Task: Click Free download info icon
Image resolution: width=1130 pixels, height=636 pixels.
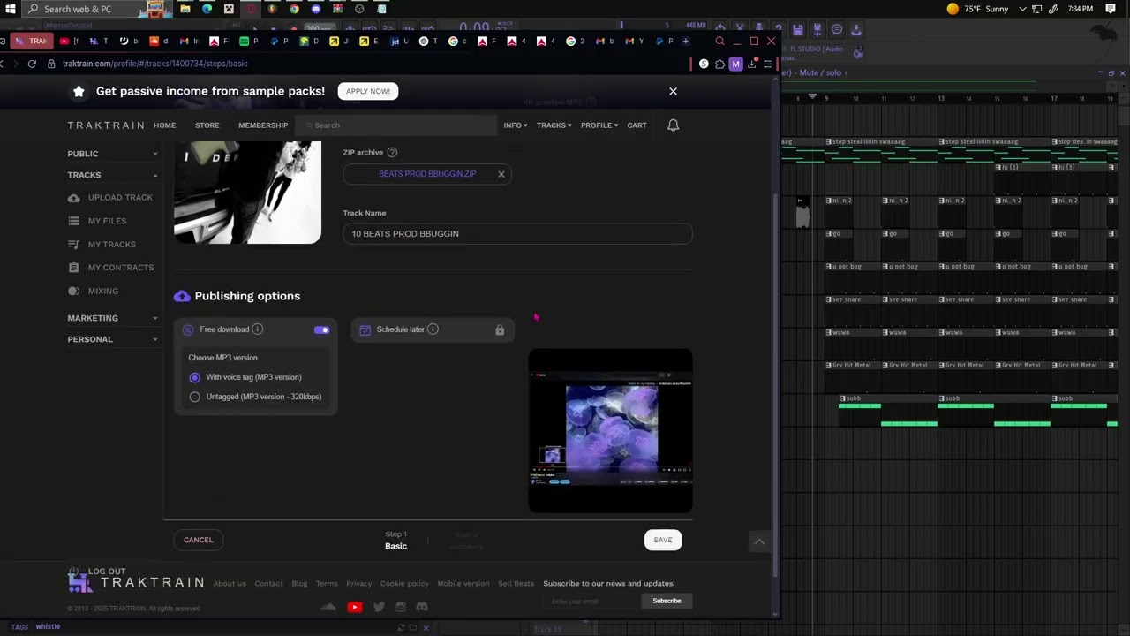Action: coord(257,329)
